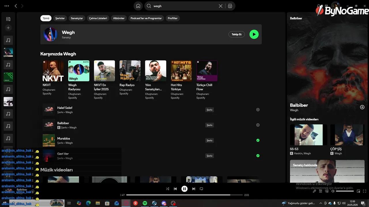Open the Browse icon beside search
369x207 pixels.
tap(230, 6)
